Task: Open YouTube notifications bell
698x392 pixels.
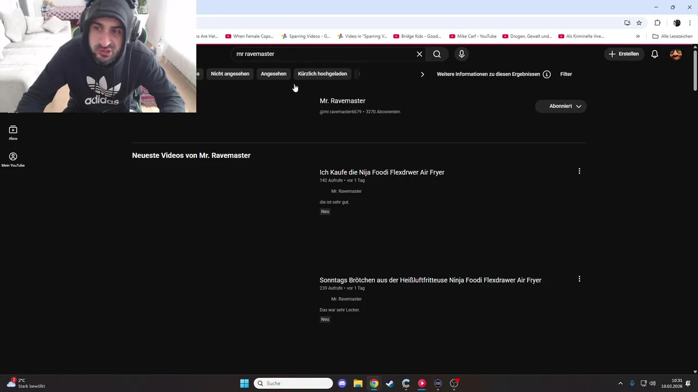Action: (x=655, y=54)
